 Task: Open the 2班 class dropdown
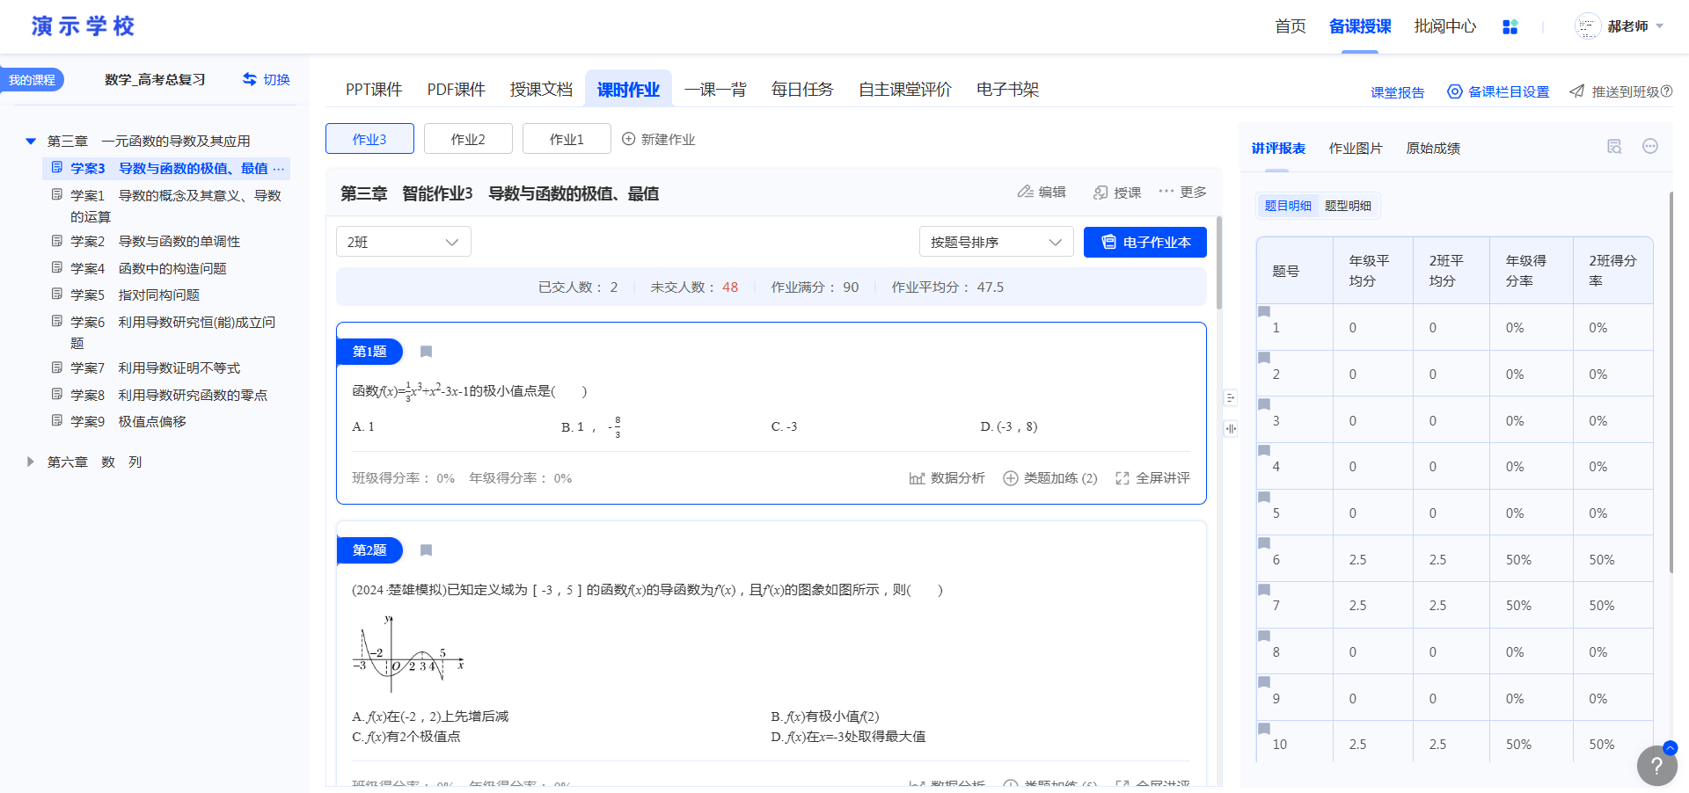(x=403, y=242)
